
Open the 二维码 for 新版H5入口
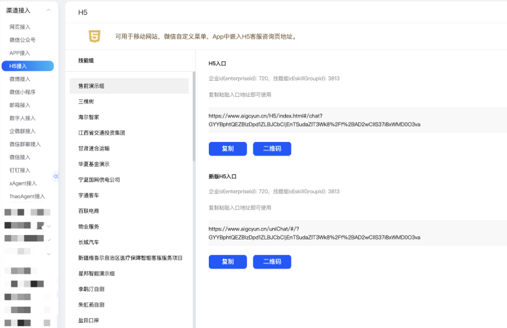point(272,261)
